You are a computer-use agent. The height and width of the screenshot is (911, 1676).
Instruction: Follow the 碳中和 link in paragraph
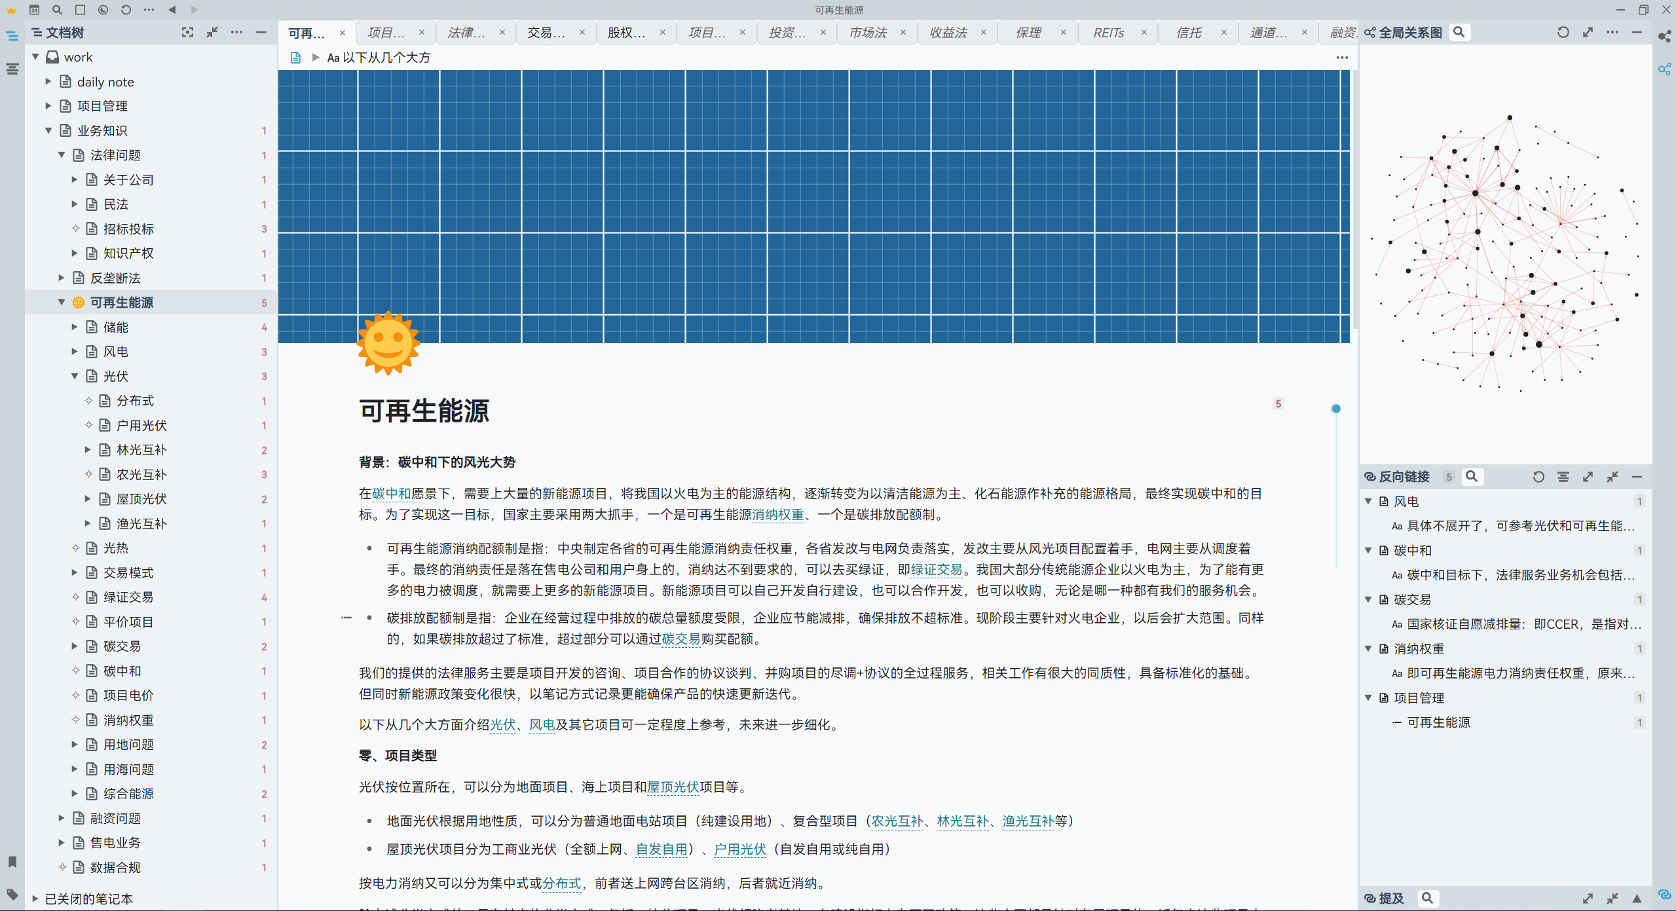point(391,494)
